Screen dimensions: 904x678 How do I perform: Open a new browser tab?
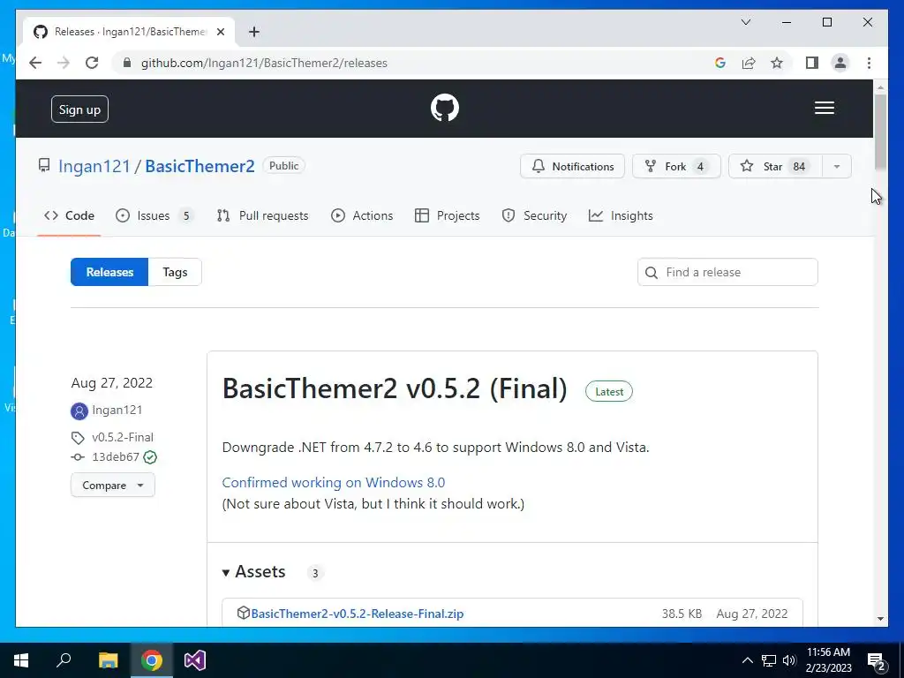[x=253, y=32]
